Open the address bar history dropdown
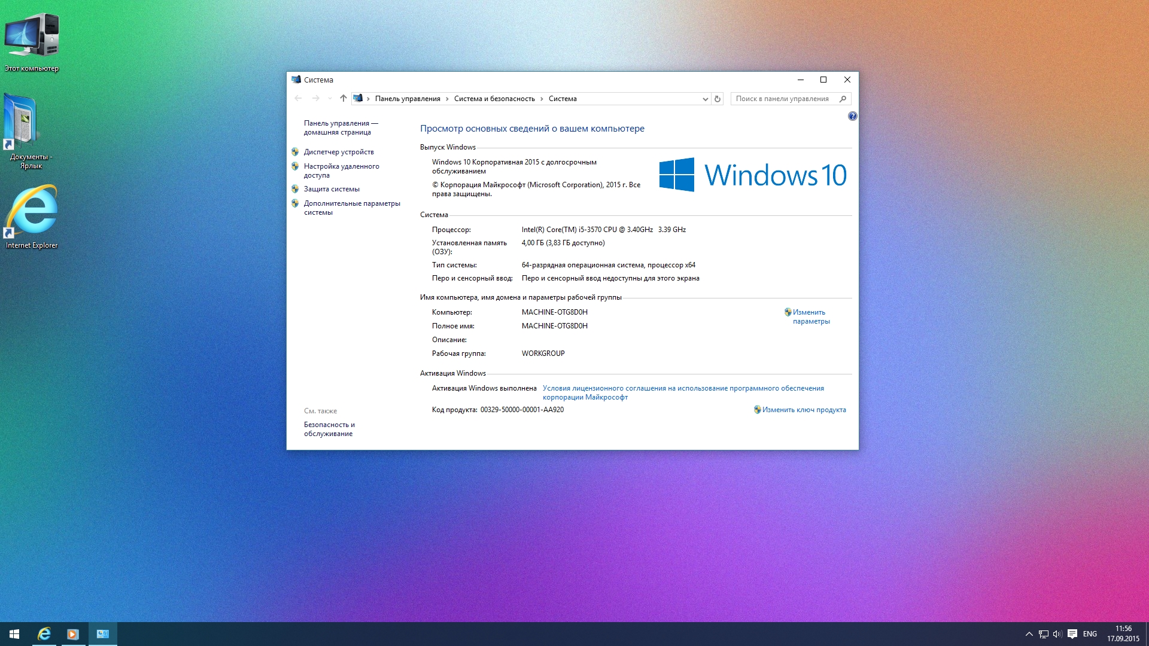The height and width of the screenshot is (646, 1149). point(705,99)
